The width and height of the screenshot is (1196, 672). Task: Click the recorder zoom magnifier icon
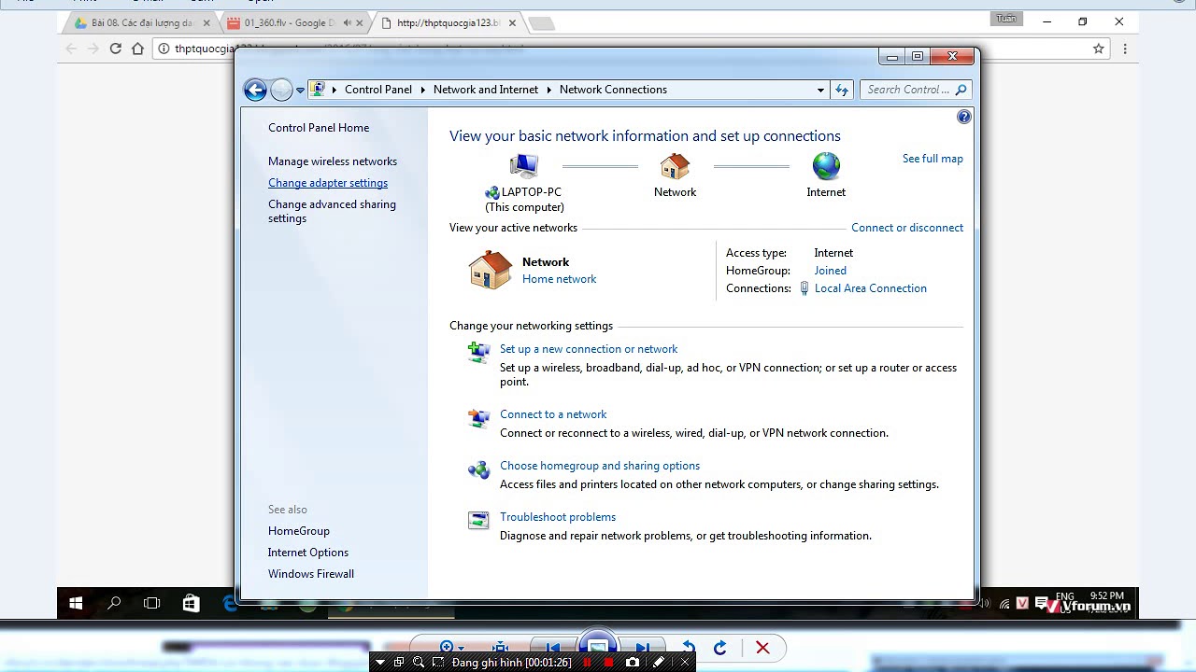pos(418,662)
